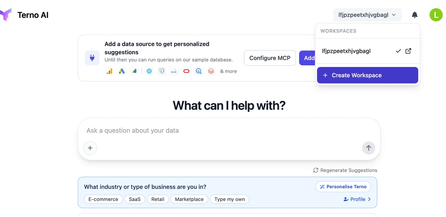This screenshot has width=446, height=217.
Task: Click the Oracle red oval icon
Action: point(186,71)
